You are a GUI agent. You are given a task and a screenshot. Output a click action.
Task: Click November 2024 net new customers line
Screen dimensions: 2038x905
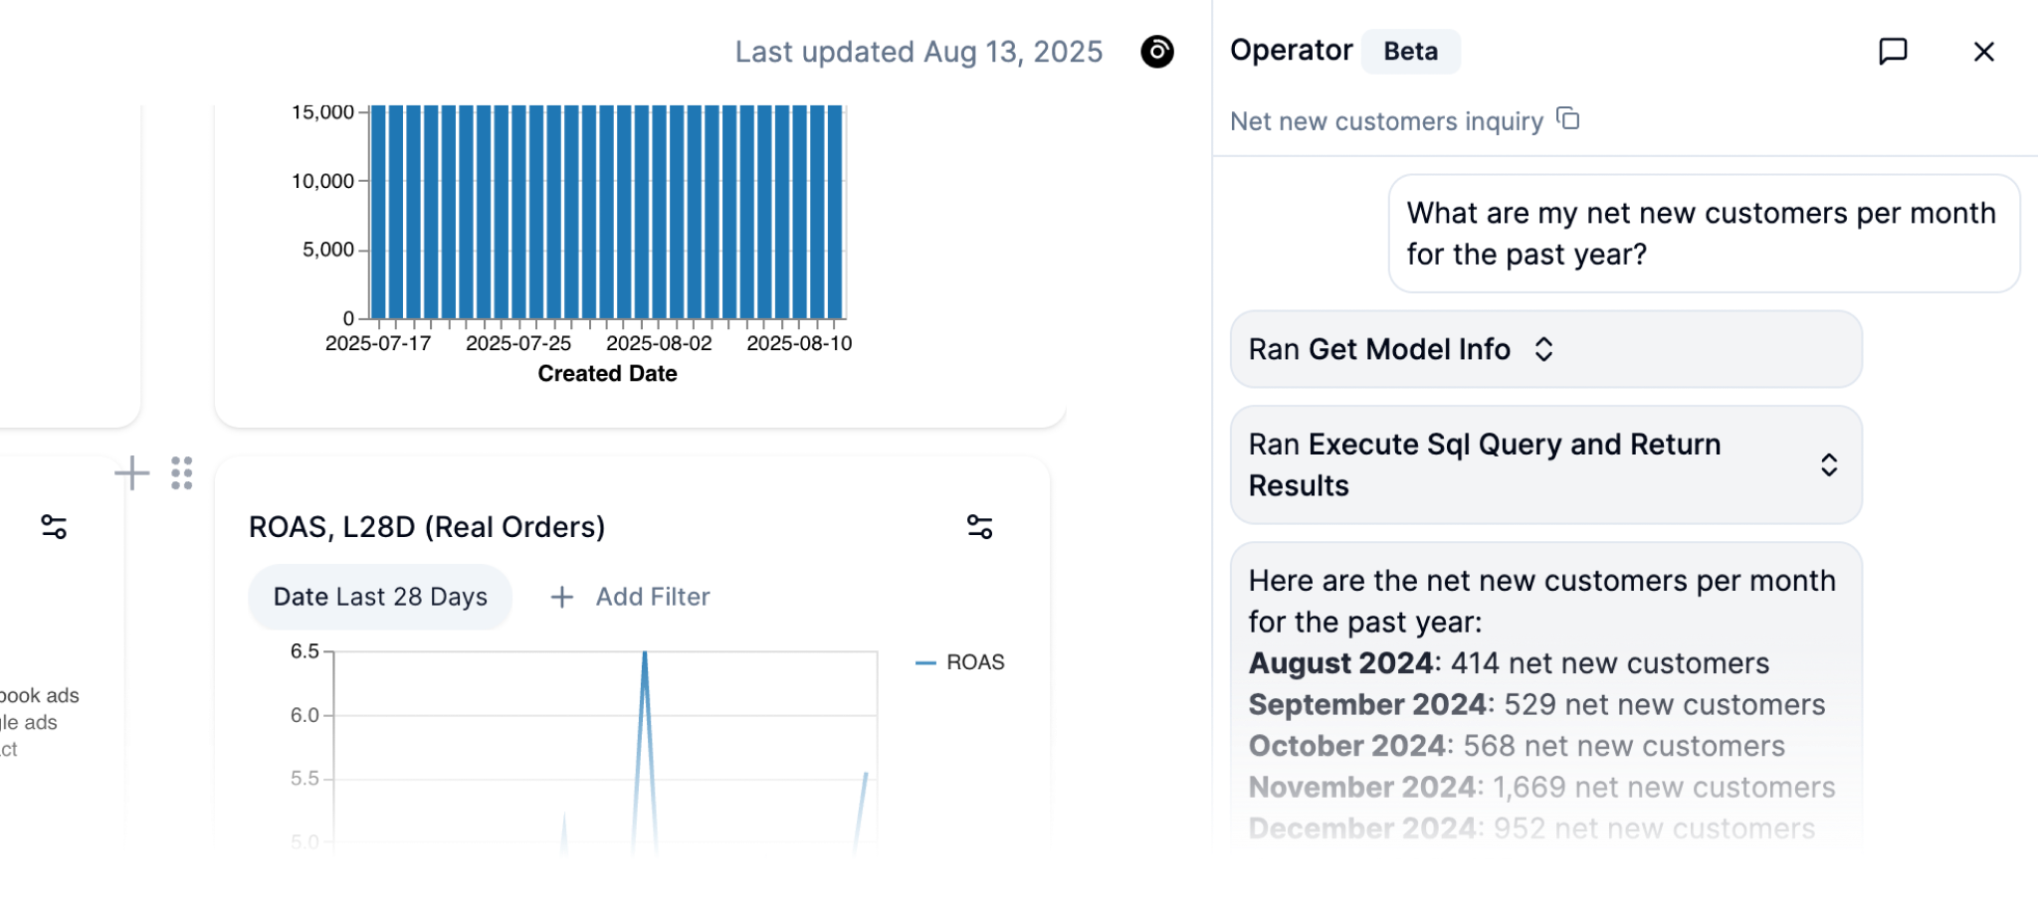click(x=1541, y=787)
